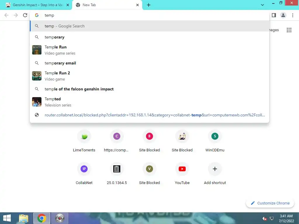Click the Temple Run thumbnail image
This screenshot has width=299, height=224.
(37, 50)
